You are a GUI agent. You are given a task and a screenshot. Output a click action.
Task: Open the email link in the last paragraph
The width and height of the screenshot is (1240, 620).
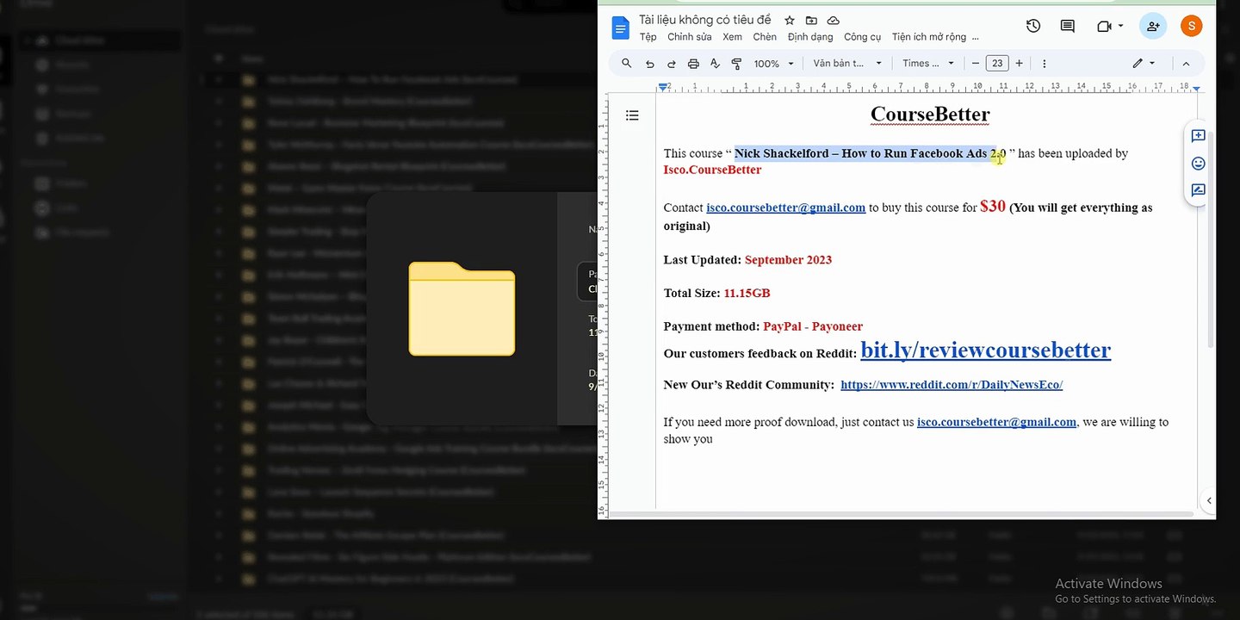tap(996, 422)
